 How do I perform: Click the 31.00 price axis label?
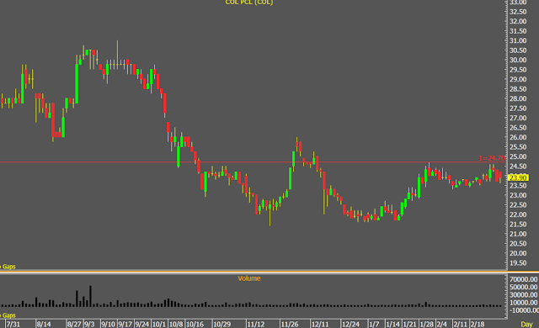[518, 41]
